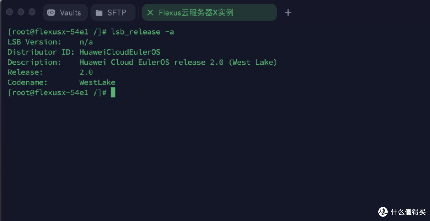Click the SFTP folder icon
The width and height of the screenshot is (430, 221).
(x=99, y=13)
